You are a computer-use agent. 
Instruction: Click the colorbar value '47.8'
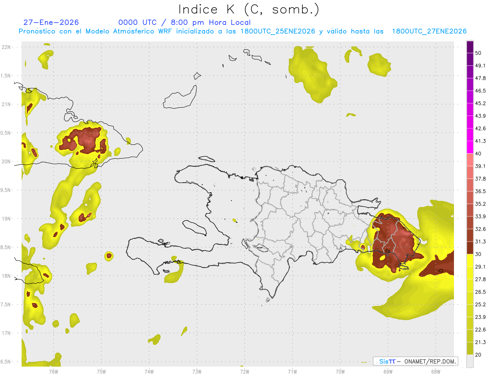click(480, 78)
